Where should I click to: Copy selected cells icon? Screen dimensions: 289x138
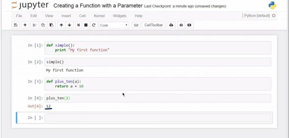(43, 25)
